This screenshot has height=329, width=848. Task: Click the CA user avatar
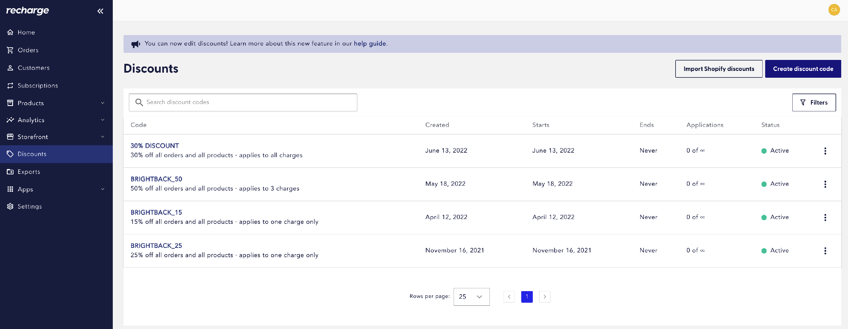pos(834,10)
